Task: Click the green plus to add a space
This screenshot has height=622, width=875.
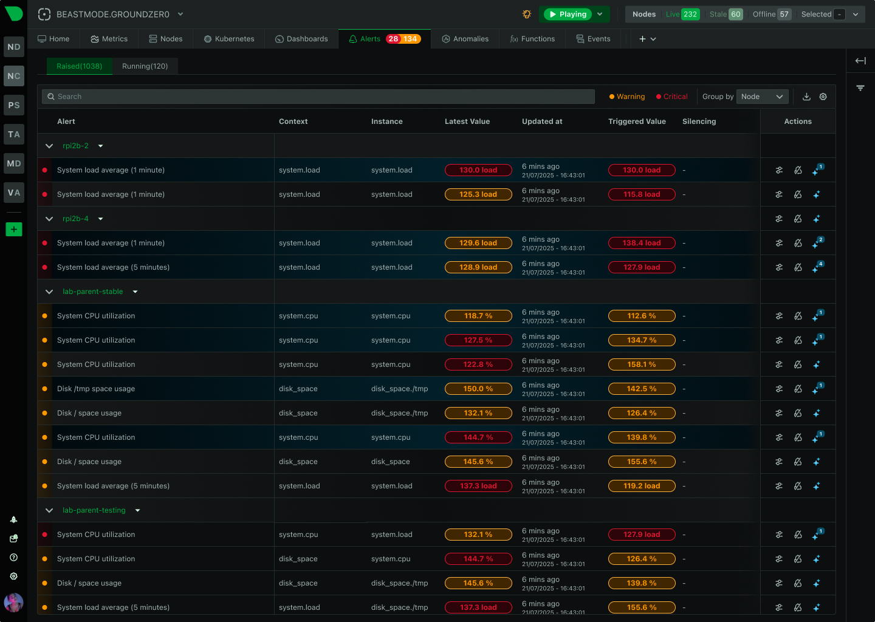Action: 13,230
